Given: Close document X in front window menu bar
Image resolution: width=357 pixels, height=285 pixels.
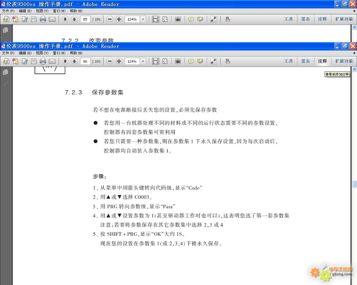Looking at the screenshot, I should (354, 53).
